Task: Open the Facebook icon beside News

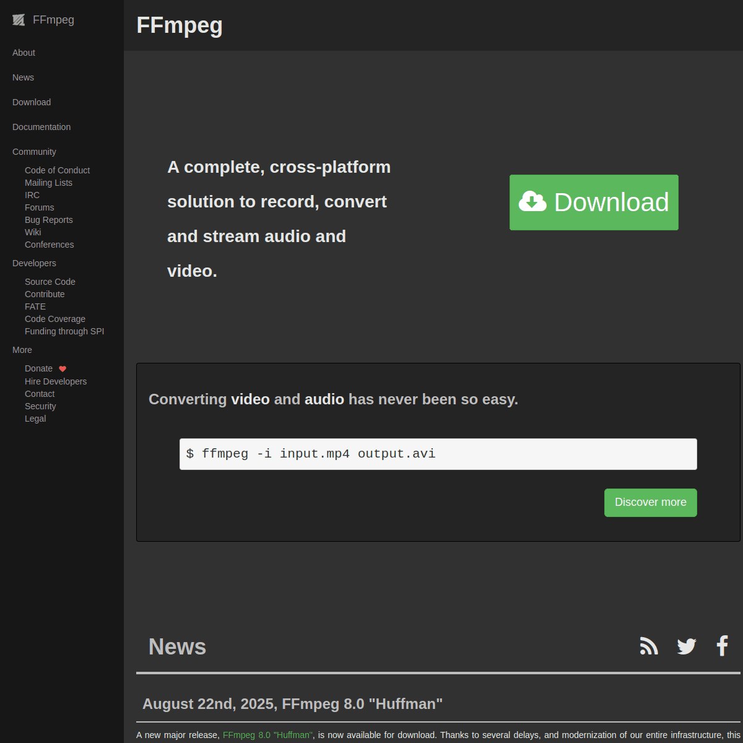Action: pos(722,646)
